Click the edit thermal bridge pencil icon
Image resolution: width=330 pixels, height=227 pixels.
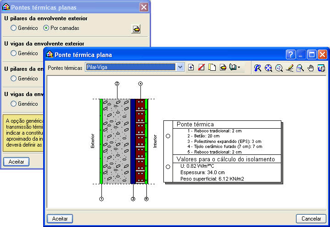tap(223, 68)
